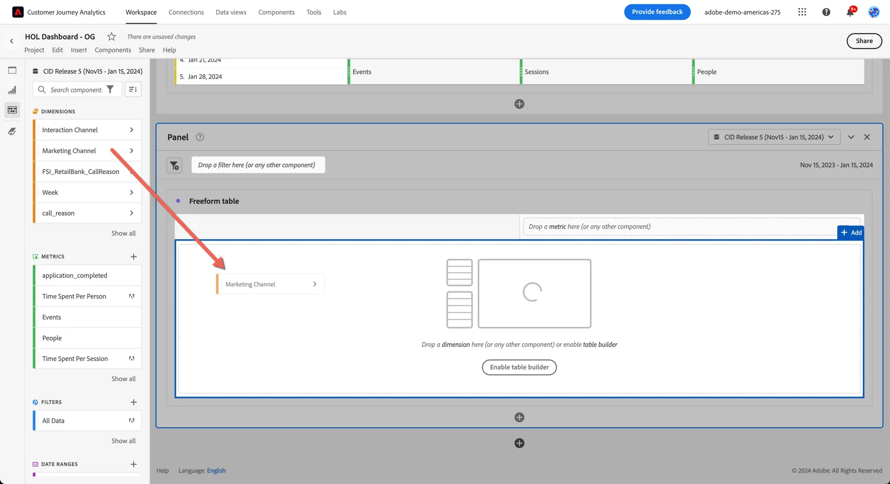The width and height of the screenshot is (890, 484).
Task: Open the Panel help info icon
Action: tap(200, 137)
